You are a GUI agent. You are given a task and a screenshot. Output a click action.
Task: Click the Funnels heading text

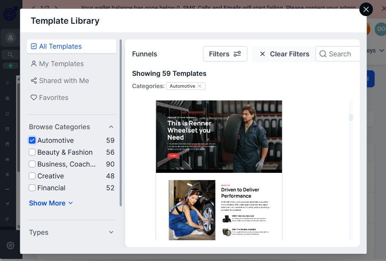point(145,54)
